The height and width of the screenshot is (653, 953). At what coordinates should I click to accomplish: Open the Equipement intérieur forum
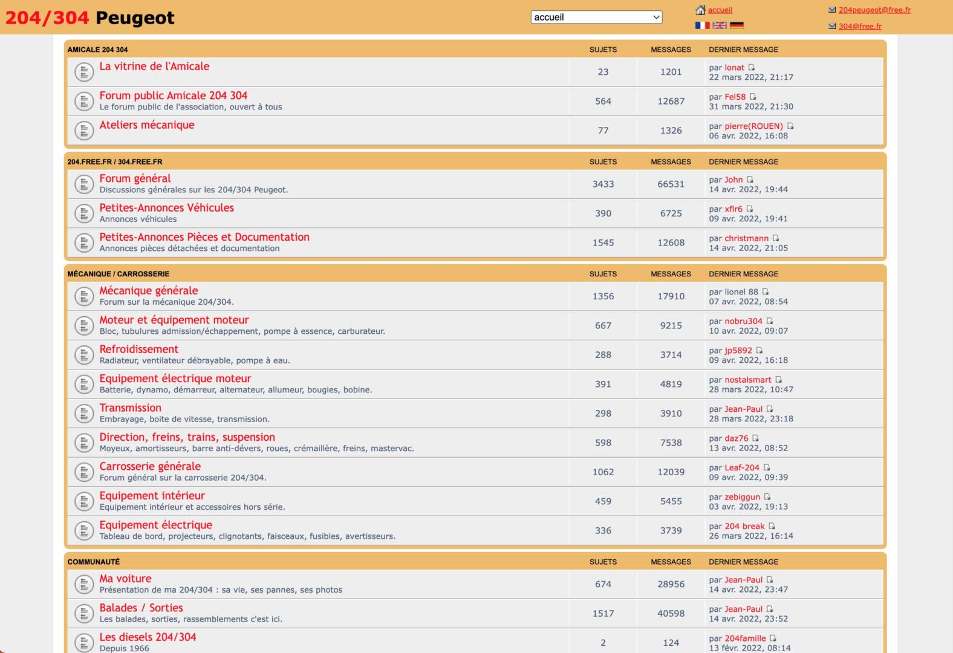[x=152, y=496]
